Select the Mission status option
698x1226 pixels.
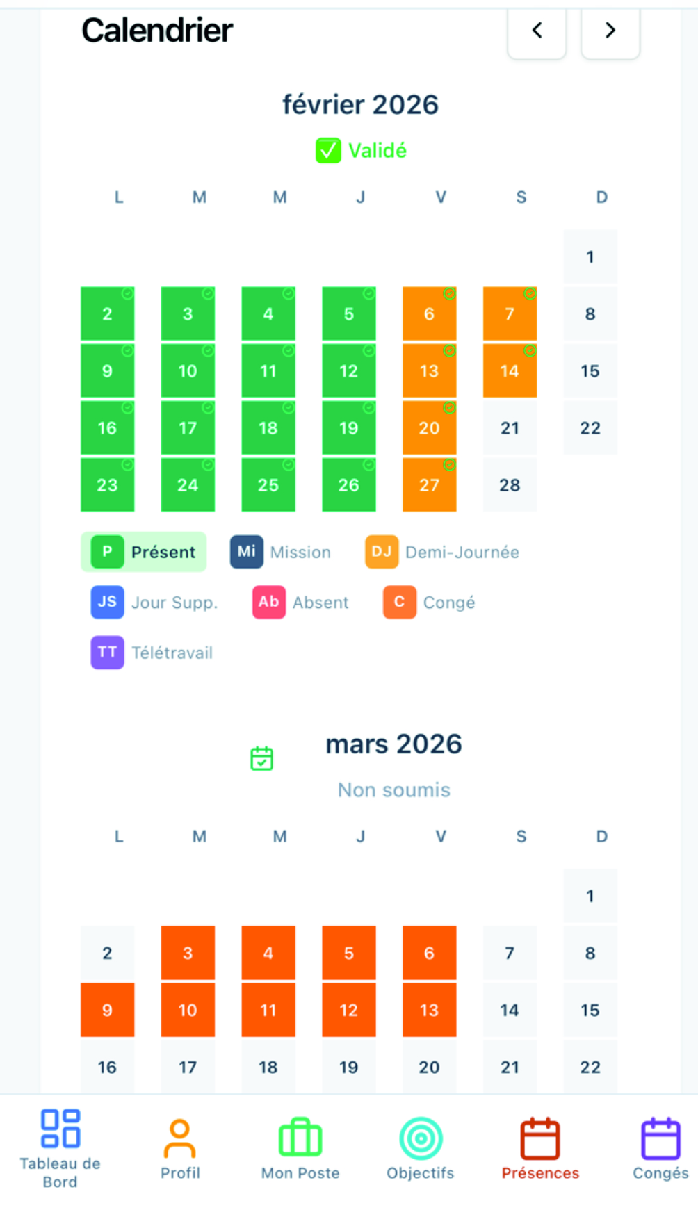(x=281, y=552)
